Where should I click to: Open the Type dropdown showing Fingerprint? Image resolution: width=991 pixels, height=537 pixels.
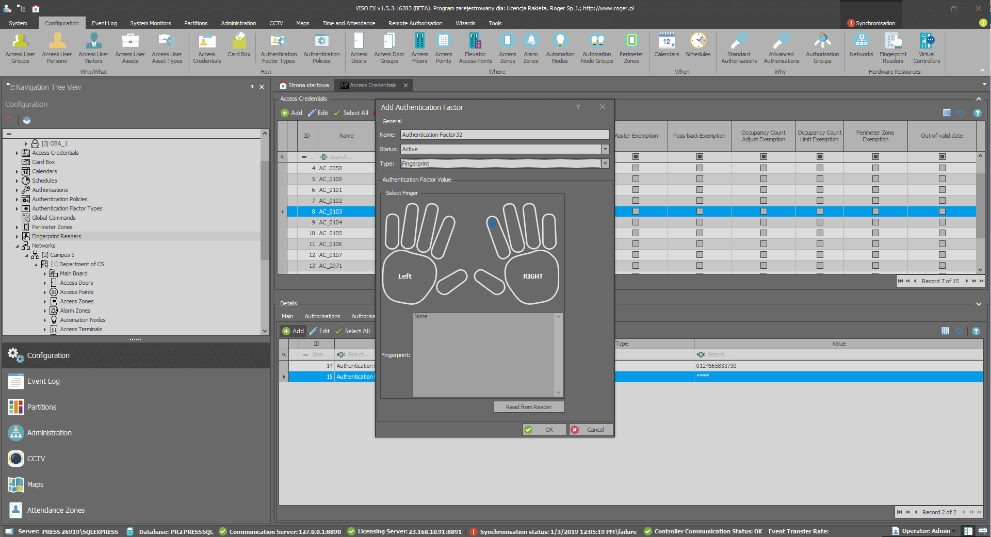click(605, 164)
